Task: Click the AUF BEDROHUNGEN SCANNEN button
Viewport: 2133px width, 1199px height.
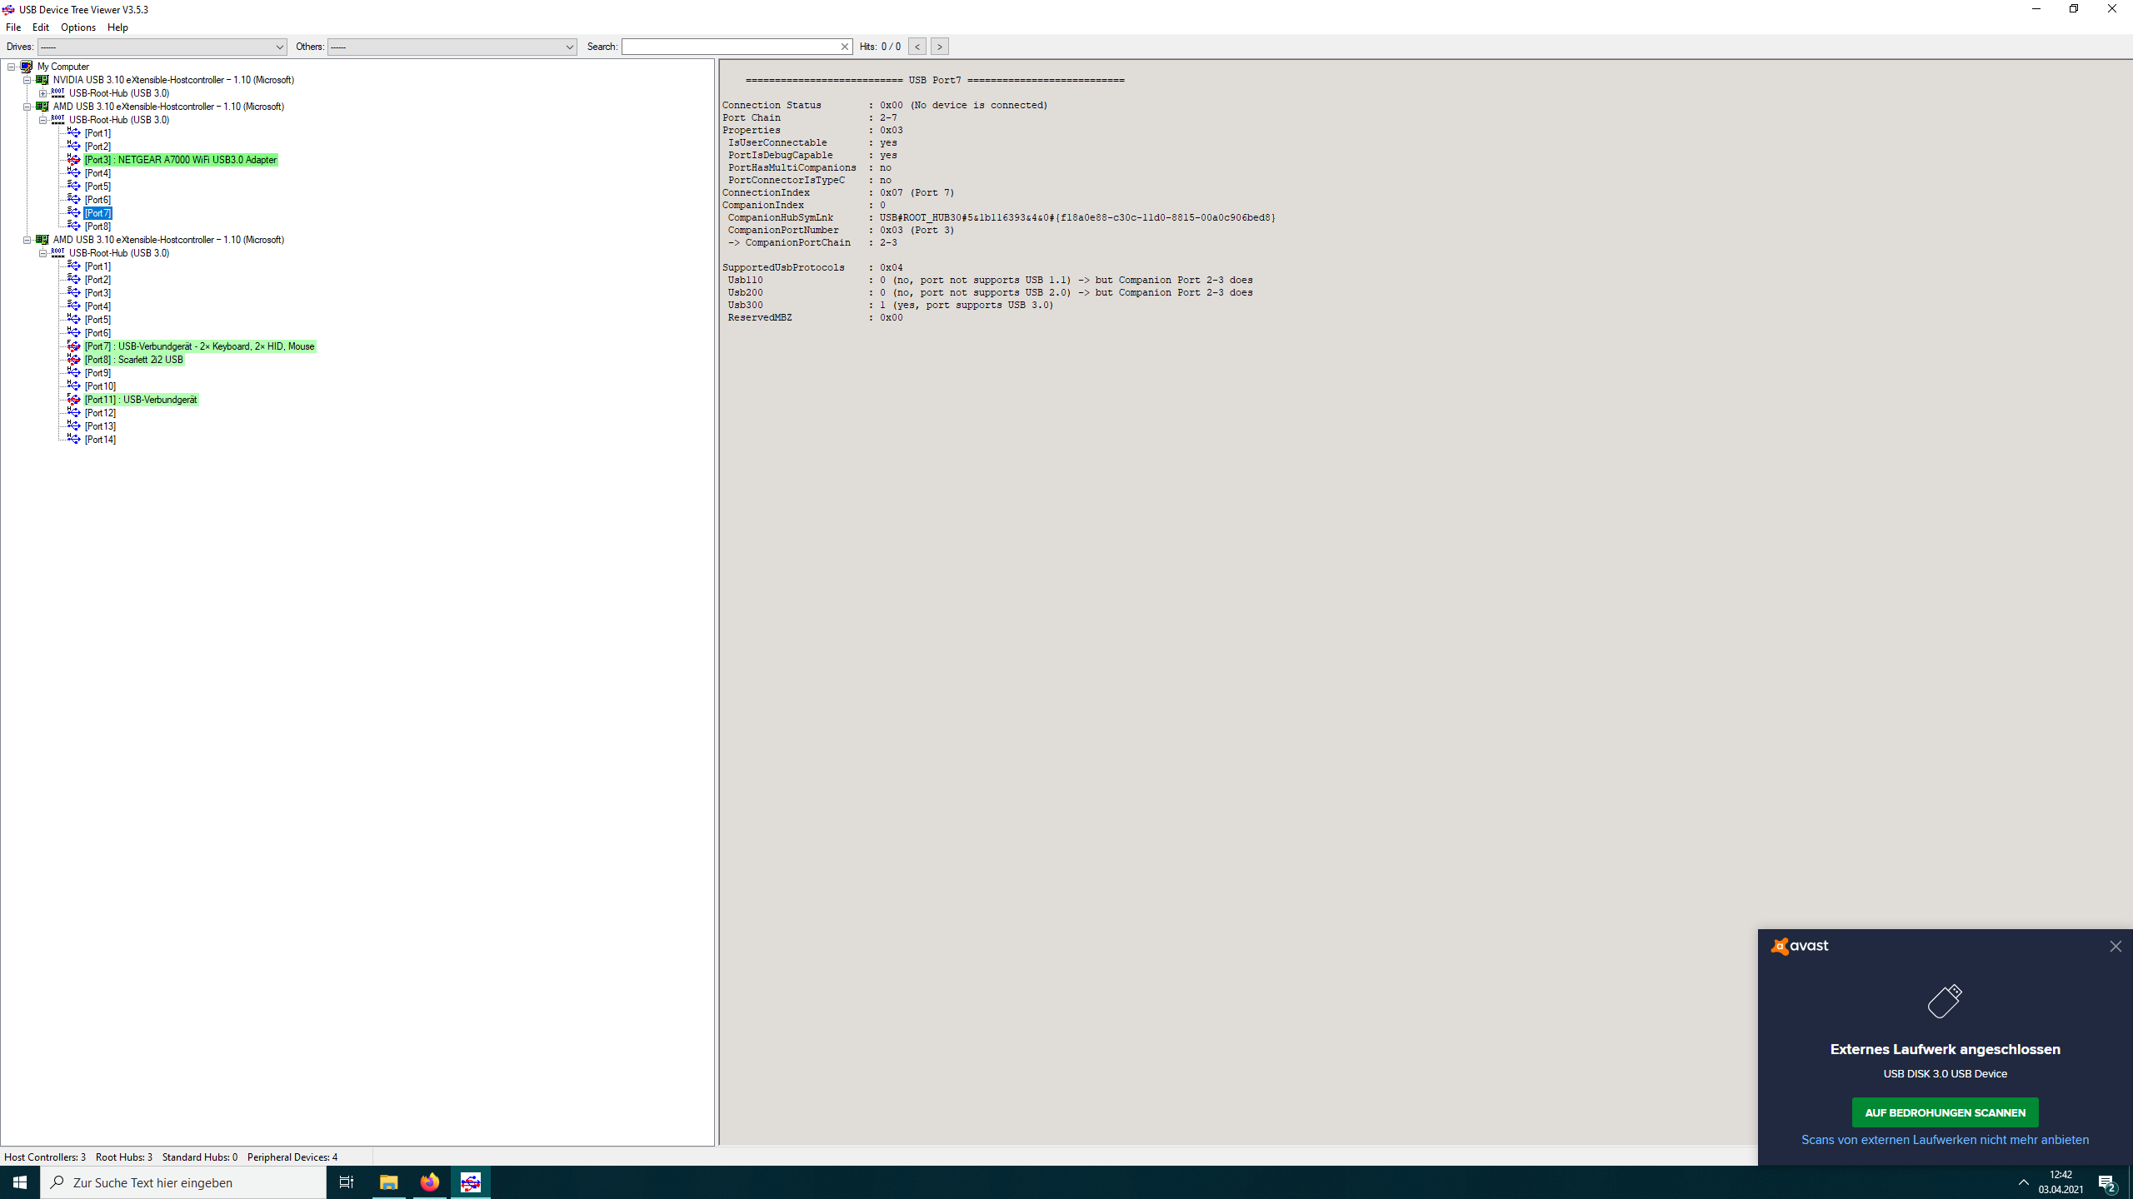Action: (1945, 1112)
